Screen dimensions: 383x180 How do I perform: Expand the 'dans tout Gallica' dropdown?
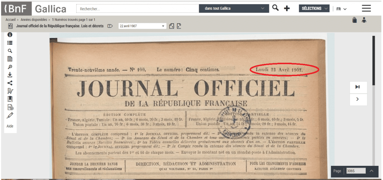(234, 9)
